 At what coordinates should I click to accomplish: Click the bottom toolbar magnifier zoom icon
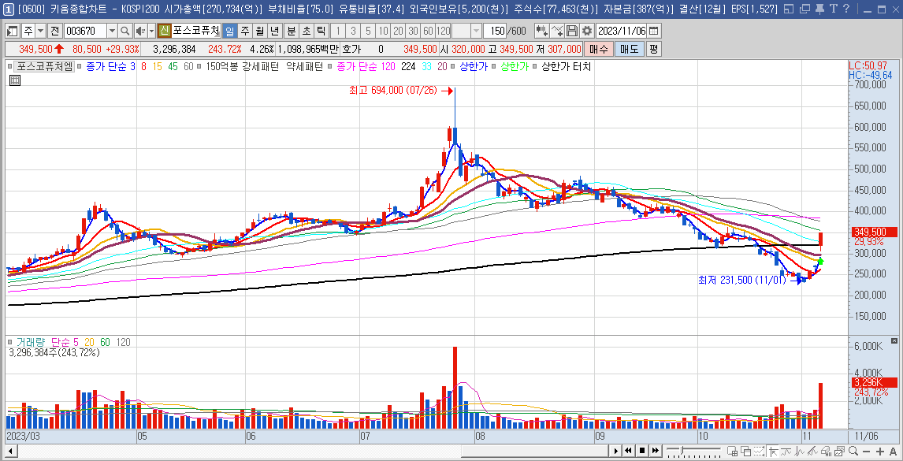click(854, 451)
